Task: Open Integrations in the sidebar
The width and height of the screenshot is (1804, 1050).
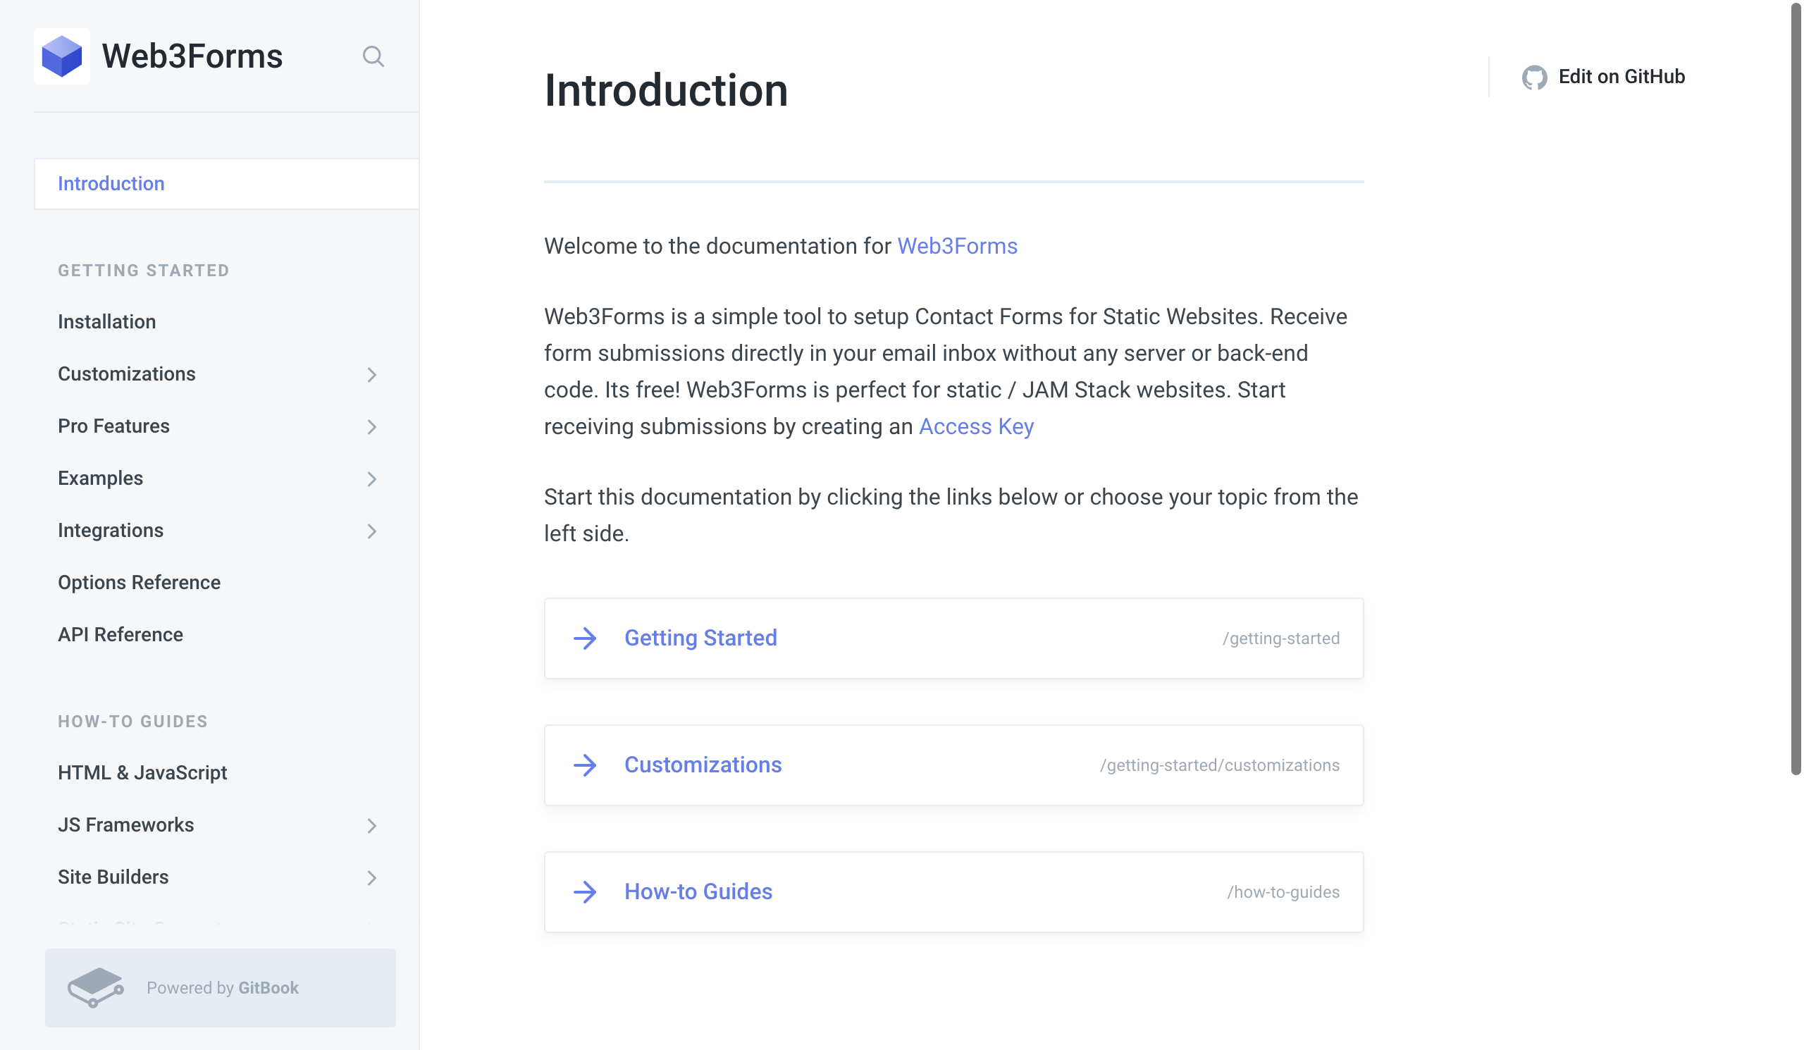Action: coord(111,531)
